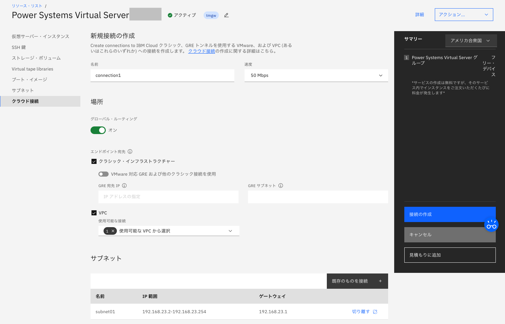Open 仮想サーバー・インスタンス in sidebar

pyautogui.click(x=40, y=37)
